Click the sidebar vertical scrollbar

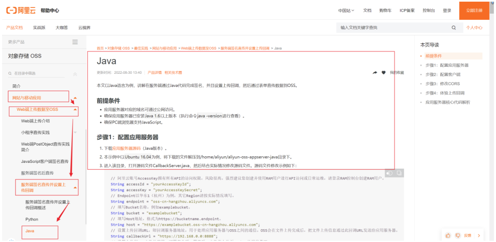pyautogui.click(x=85, y=176)
